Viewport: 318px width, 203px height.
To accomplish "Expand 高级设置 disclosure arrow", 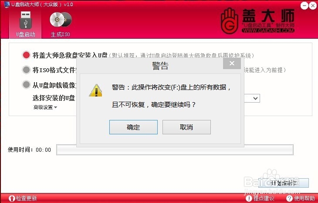I will pyautogui.click(x=55, y=107).
